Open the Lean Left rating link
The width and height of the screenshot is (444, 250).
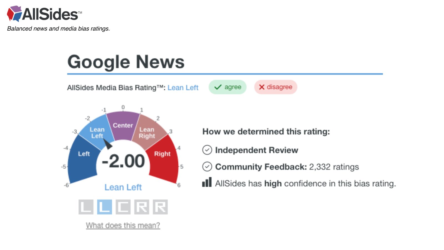183,88
